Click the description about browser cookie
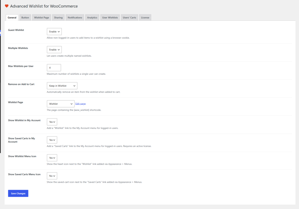This screenshot has height=209, width=299. (88, 38)
